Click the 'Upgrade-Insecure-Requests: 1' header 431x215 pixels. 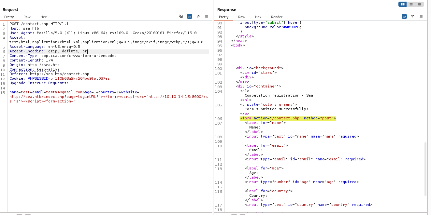coord(41,83)
